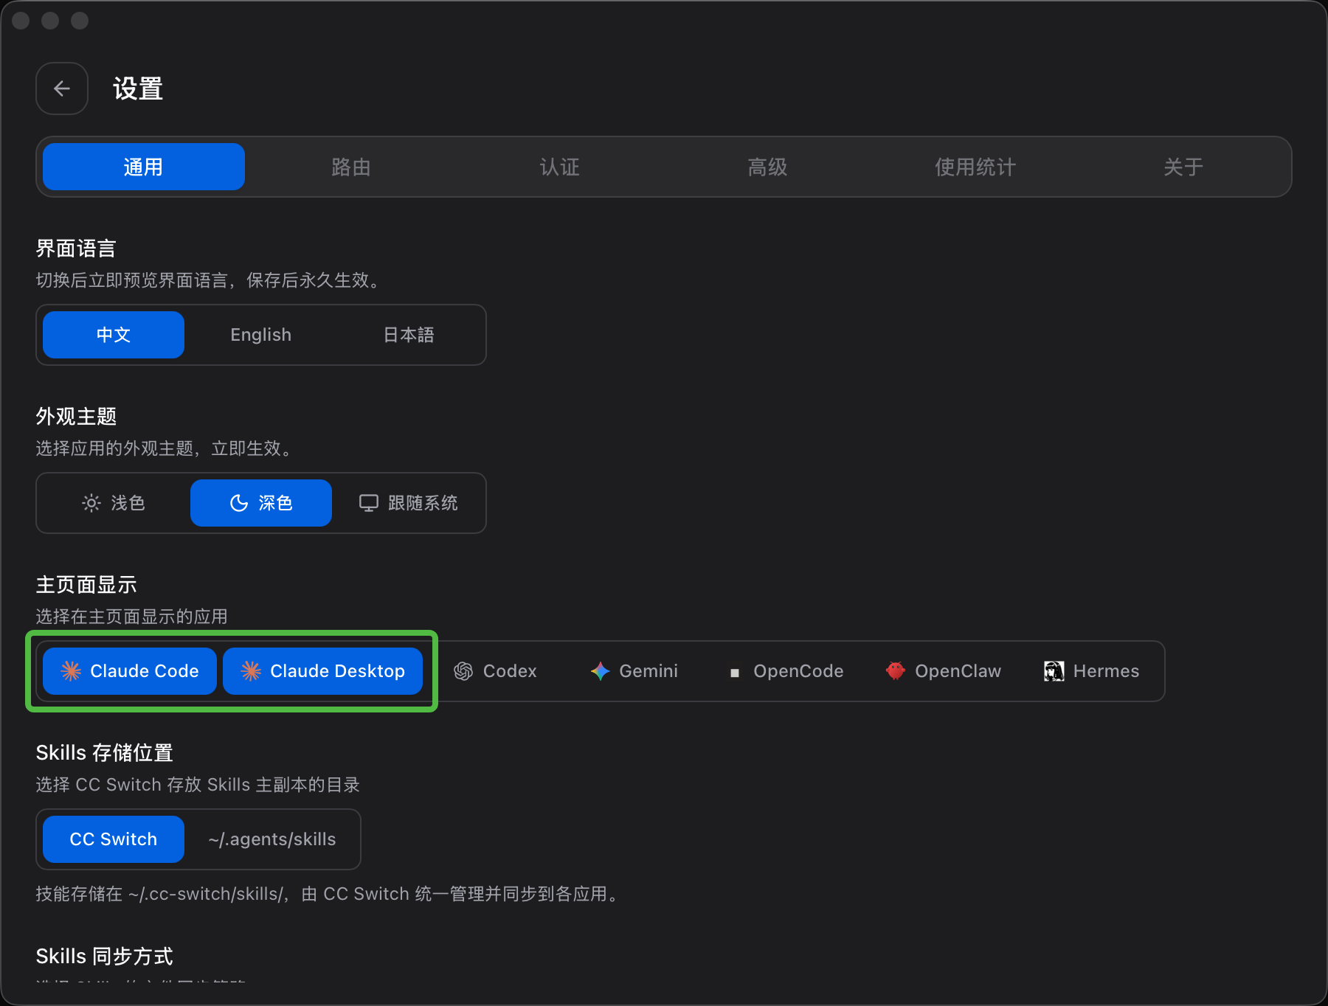Click the Claude Desktop starburst icon
The height and width of the screenshot is (1006, 1328).
tap(251, 670)
